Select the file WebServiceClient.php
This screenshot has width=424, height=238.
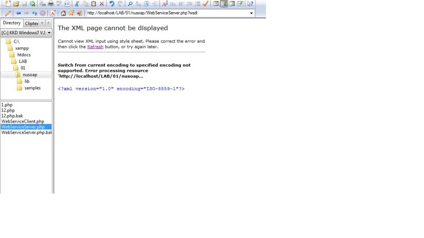(x=23, y=122)
